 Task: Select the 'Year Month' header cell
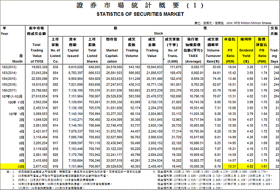point(13,45)
